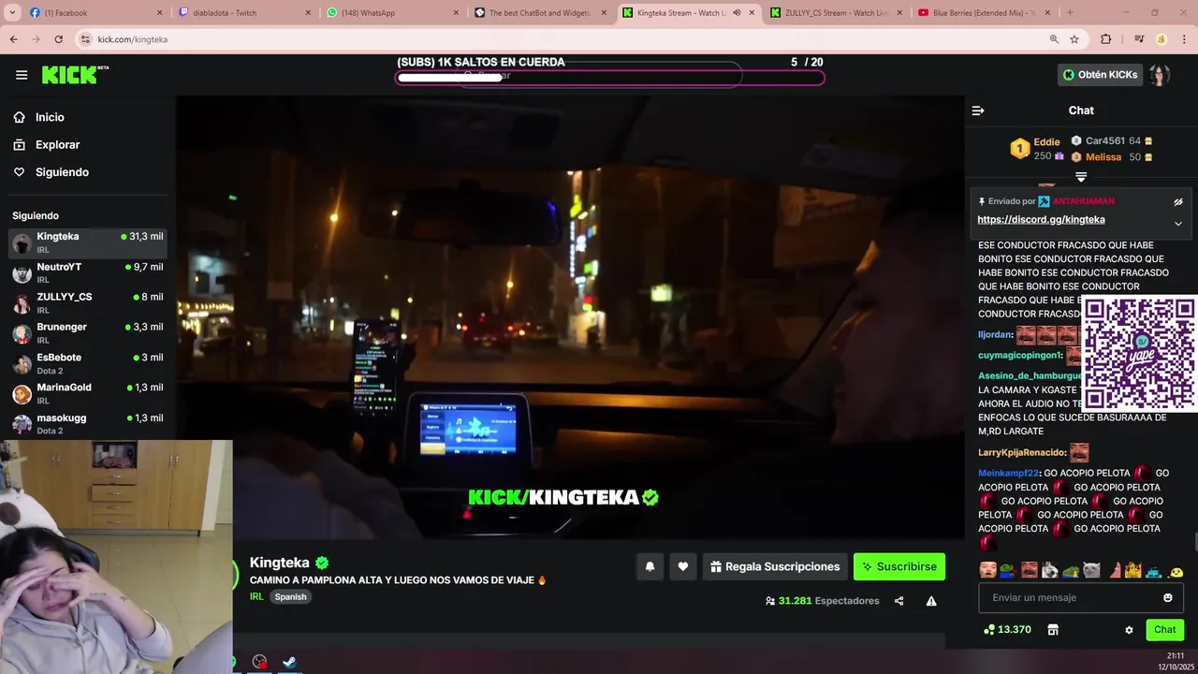This screenshot has height=674, width=1198.
Task: Open lljordan chat username
Action: point(996,335)
